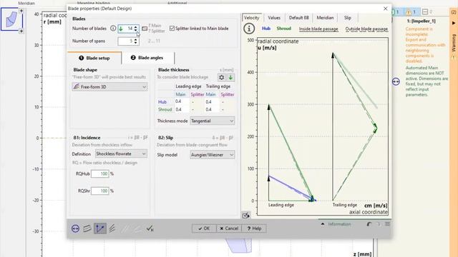Click main dimensions icon in dialog bottom toolbar
This screenshot has height=257, width=458.
[75, 228]
